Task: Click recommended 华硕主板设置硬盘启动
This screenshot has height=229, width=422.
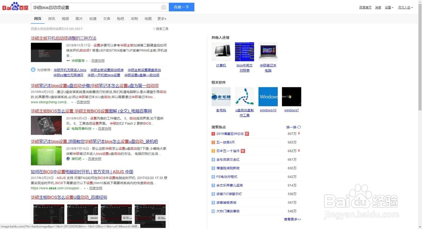Action: coord(144,70)
